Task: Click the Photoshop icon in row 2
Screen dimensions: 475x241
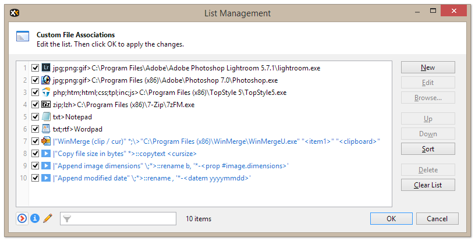Action: point(46,80)
